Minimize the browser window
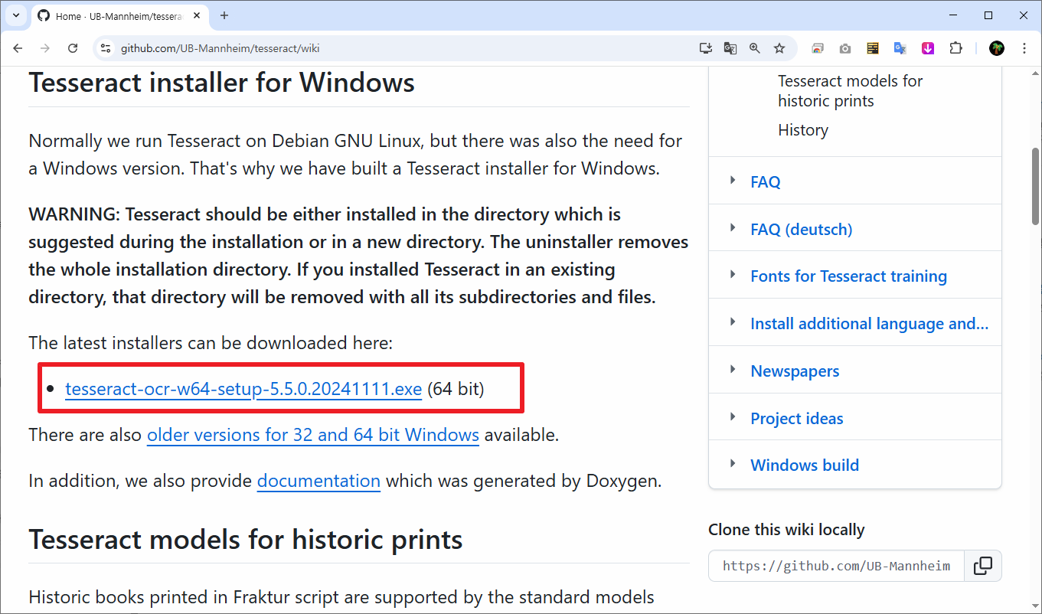 953,15
